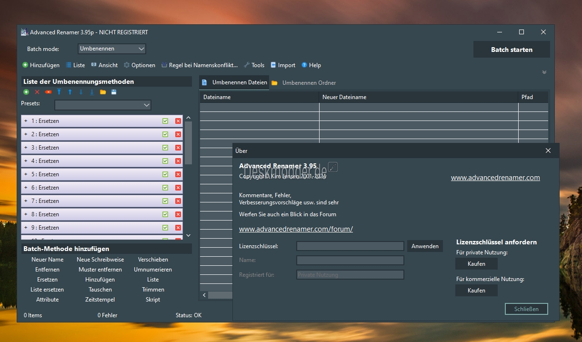Open the Tools toolbar menu
The image size is (582, 342).
tap(254, 65)
